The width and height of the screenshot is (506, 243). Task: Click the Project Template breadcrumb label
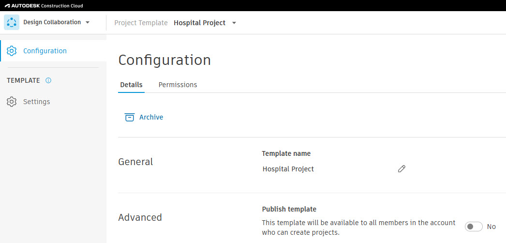click(x=141, y=23)
